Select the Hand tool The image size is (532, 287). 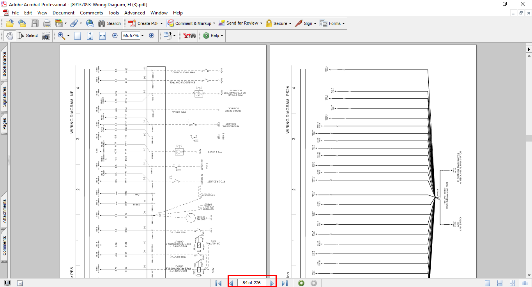tap(9, 35)
